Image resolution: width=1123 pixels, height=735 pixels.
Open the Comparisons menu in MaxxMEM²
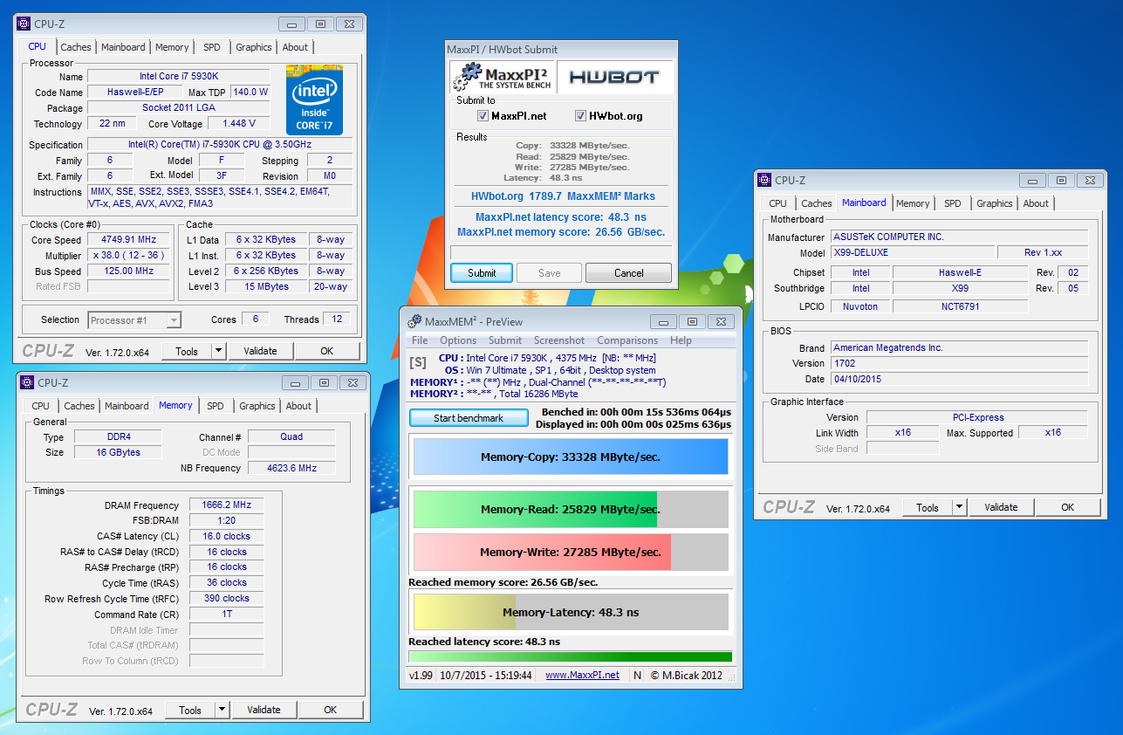[627, 340]
